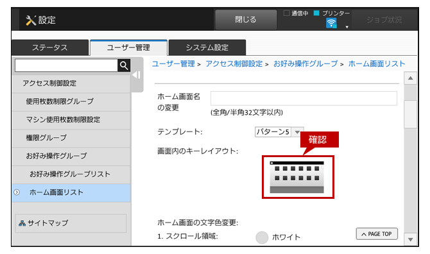Click the プリンター indicator box
This screenshot has width=430, height=254.
(316, 13)
